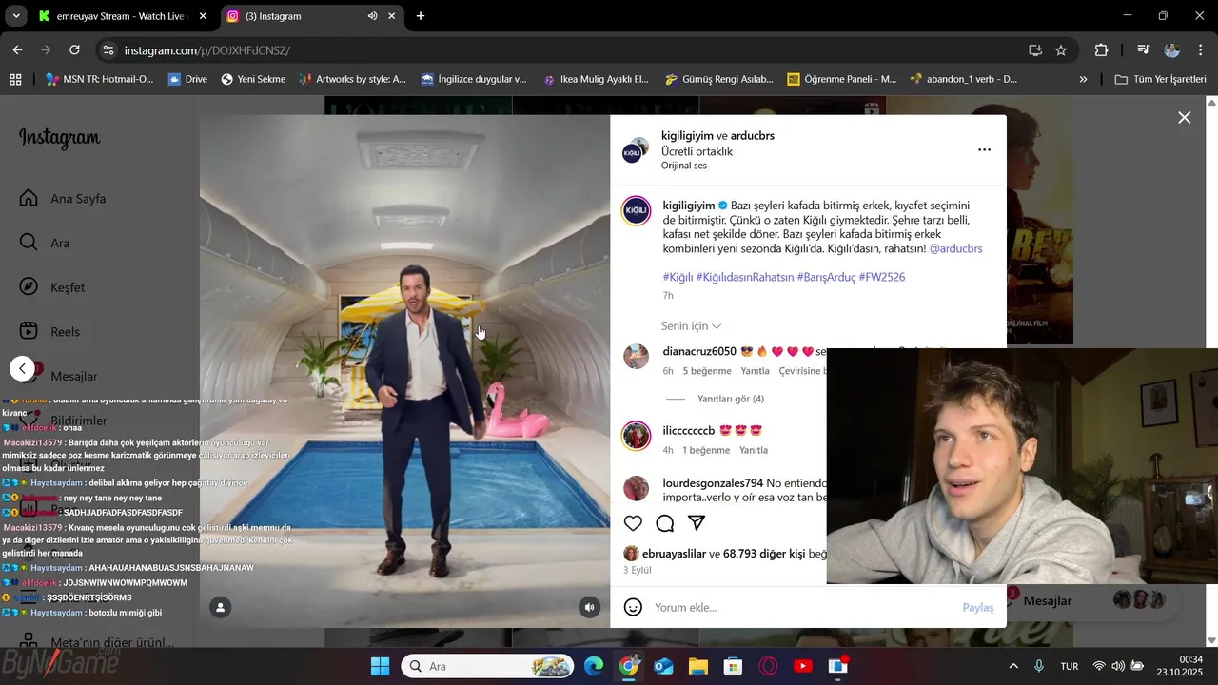Like the post with the heart icon
The image size is (1218, 685).
point(633,523)
